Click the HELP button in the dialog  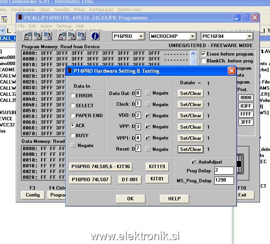tap(174, 199)
